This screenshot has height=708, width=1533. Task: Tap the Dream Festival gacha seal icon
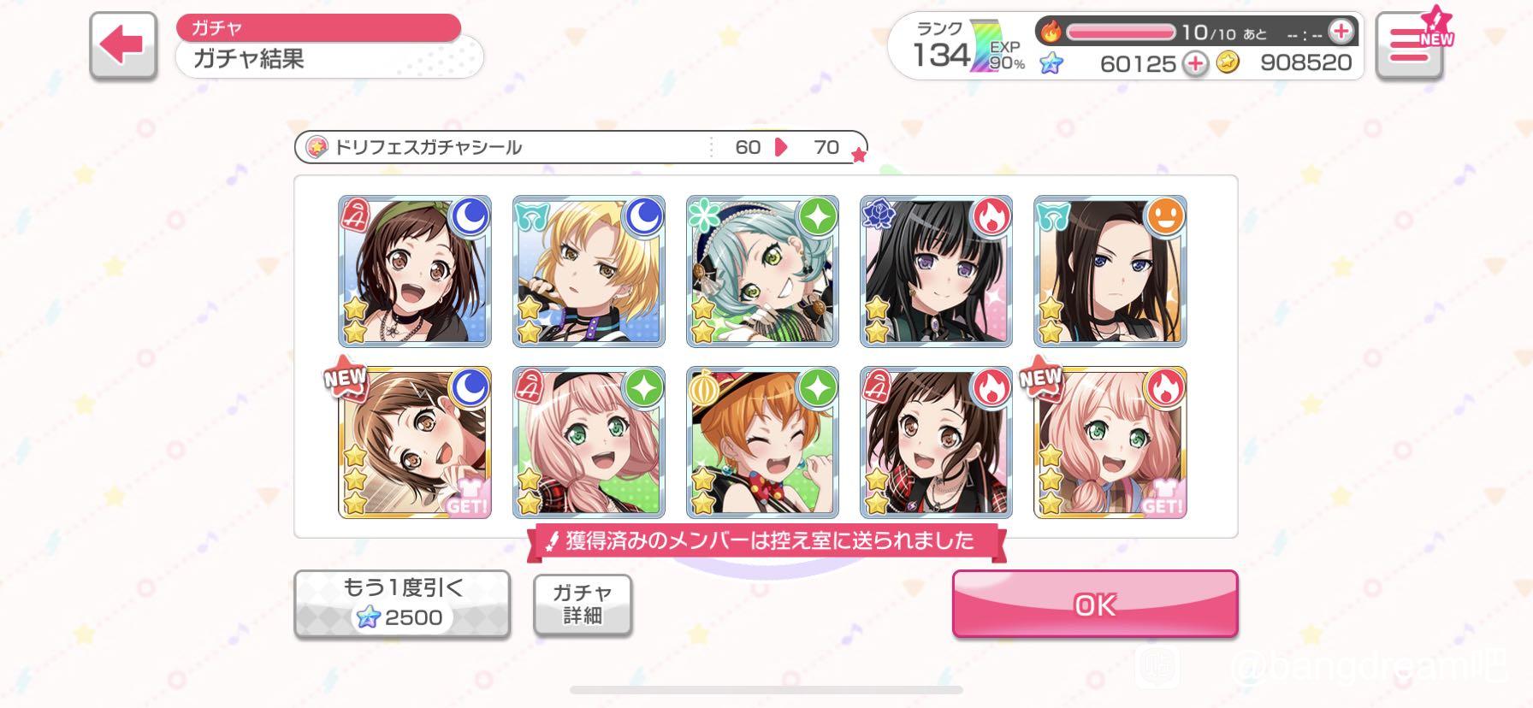pyautogui.click(x=317, y=147)
